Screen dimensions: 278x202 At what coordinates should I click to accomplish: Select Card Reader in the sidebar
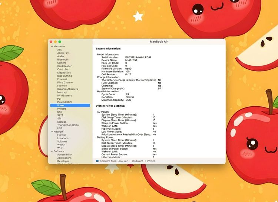(x=64, y=66)
